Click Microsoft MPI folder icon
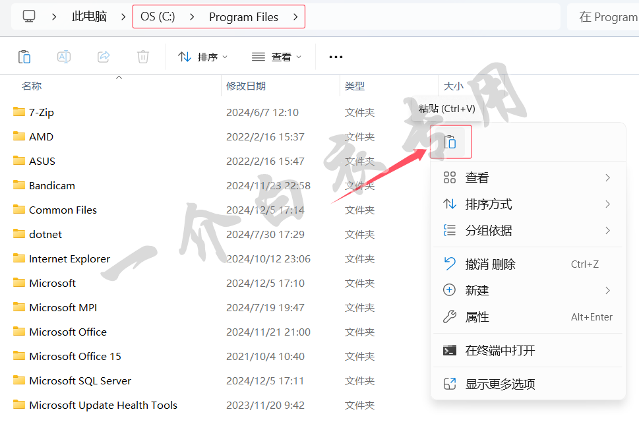This screenshot has height=422, width=639. pyautogui.click(x=19, y=307)
